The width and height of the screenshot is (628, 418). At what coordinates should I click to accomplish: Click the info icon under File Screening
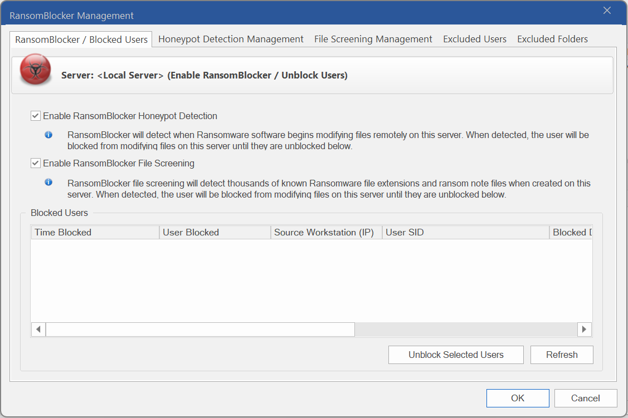coord(48,183)
